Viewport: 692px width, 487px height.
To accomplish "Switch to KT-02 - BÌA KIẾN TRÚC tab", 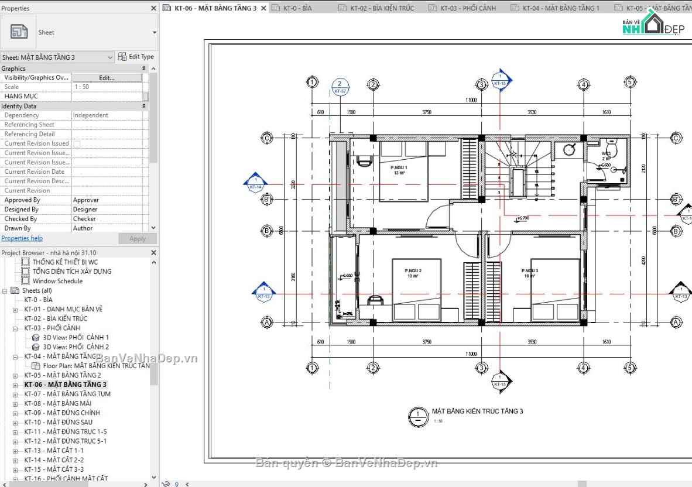I will coord(382,8).
